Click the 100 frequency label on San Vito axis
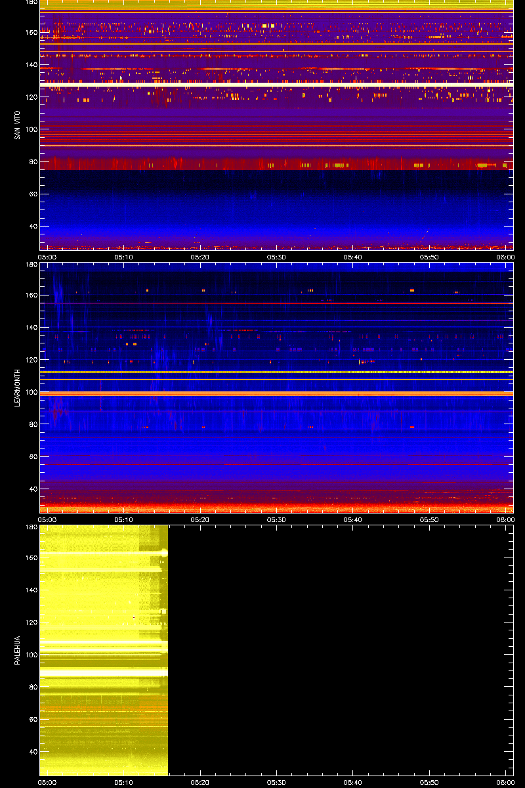The width and height of the screenshot is (525, 788). tap(31, 129)
